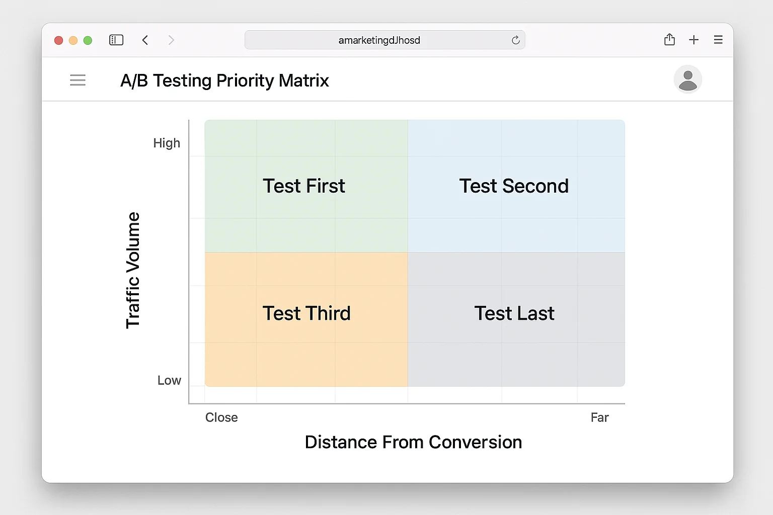773x515 pixels.
Task: Click the Close label on the horizontal axis
Action: pyautogui.click(x=221, y=417)
